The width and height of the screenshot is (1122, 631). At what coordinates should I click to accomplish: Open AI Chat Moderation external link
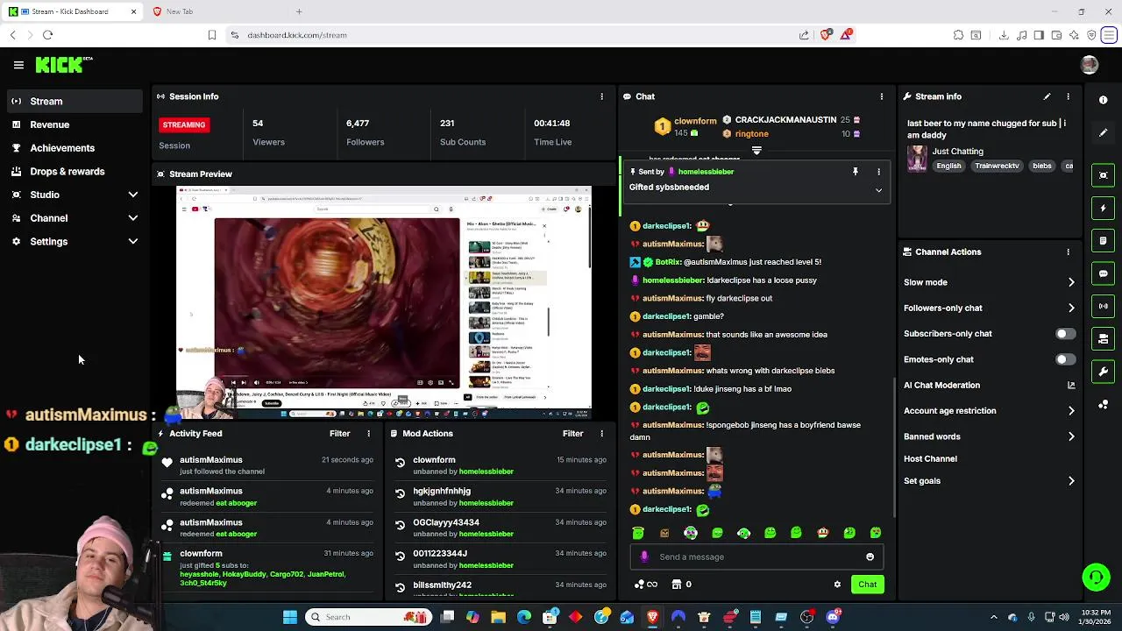coord(1071,385)
